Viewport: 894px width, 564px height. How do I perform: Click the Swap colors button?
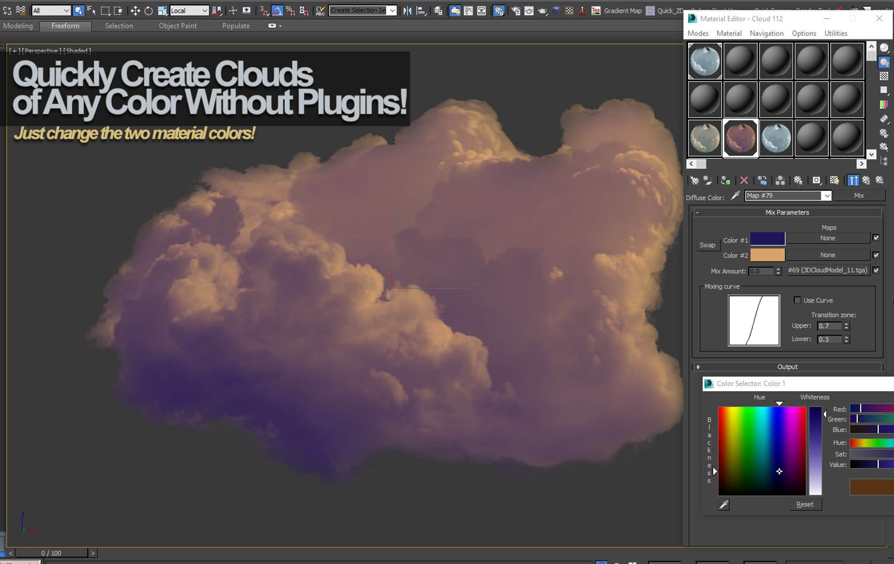707,245
